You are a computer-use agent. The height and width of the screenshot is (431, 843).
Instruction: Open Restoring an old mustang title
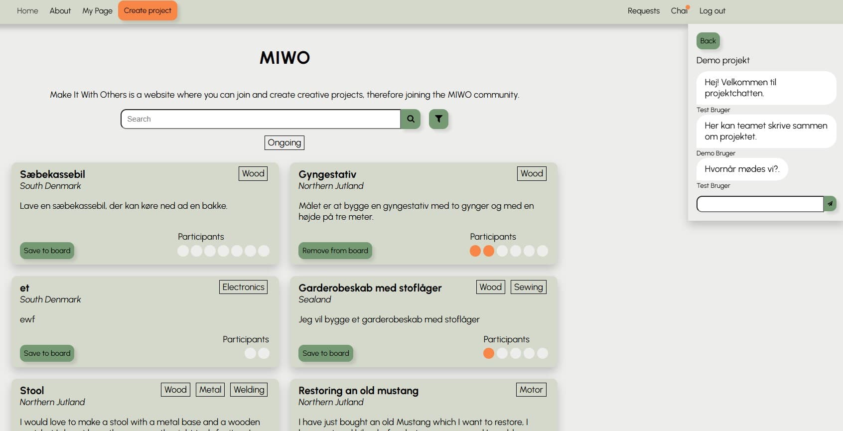pyautogui.click(x=358, y=391)
